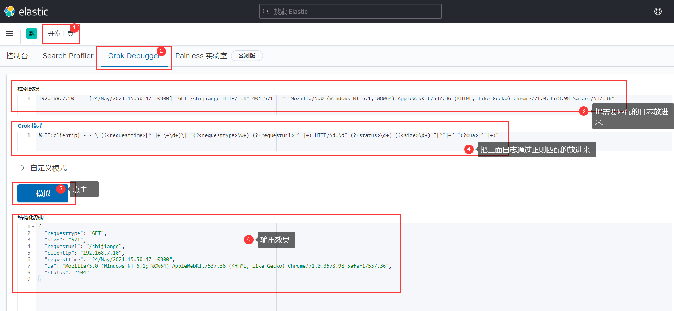Click the 公测版 beta badge
Viewport: 674px width, 311px height.
247,56
